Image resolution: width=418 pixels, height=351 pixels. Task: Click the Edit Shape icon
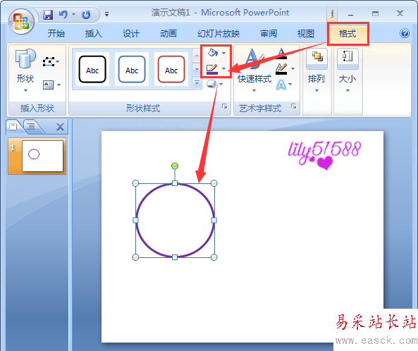tap(48, 62)
